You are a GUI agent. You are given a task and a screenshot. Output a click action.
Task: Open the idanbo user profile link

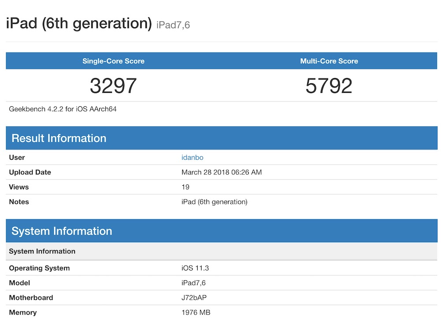(x=192, y=157)
